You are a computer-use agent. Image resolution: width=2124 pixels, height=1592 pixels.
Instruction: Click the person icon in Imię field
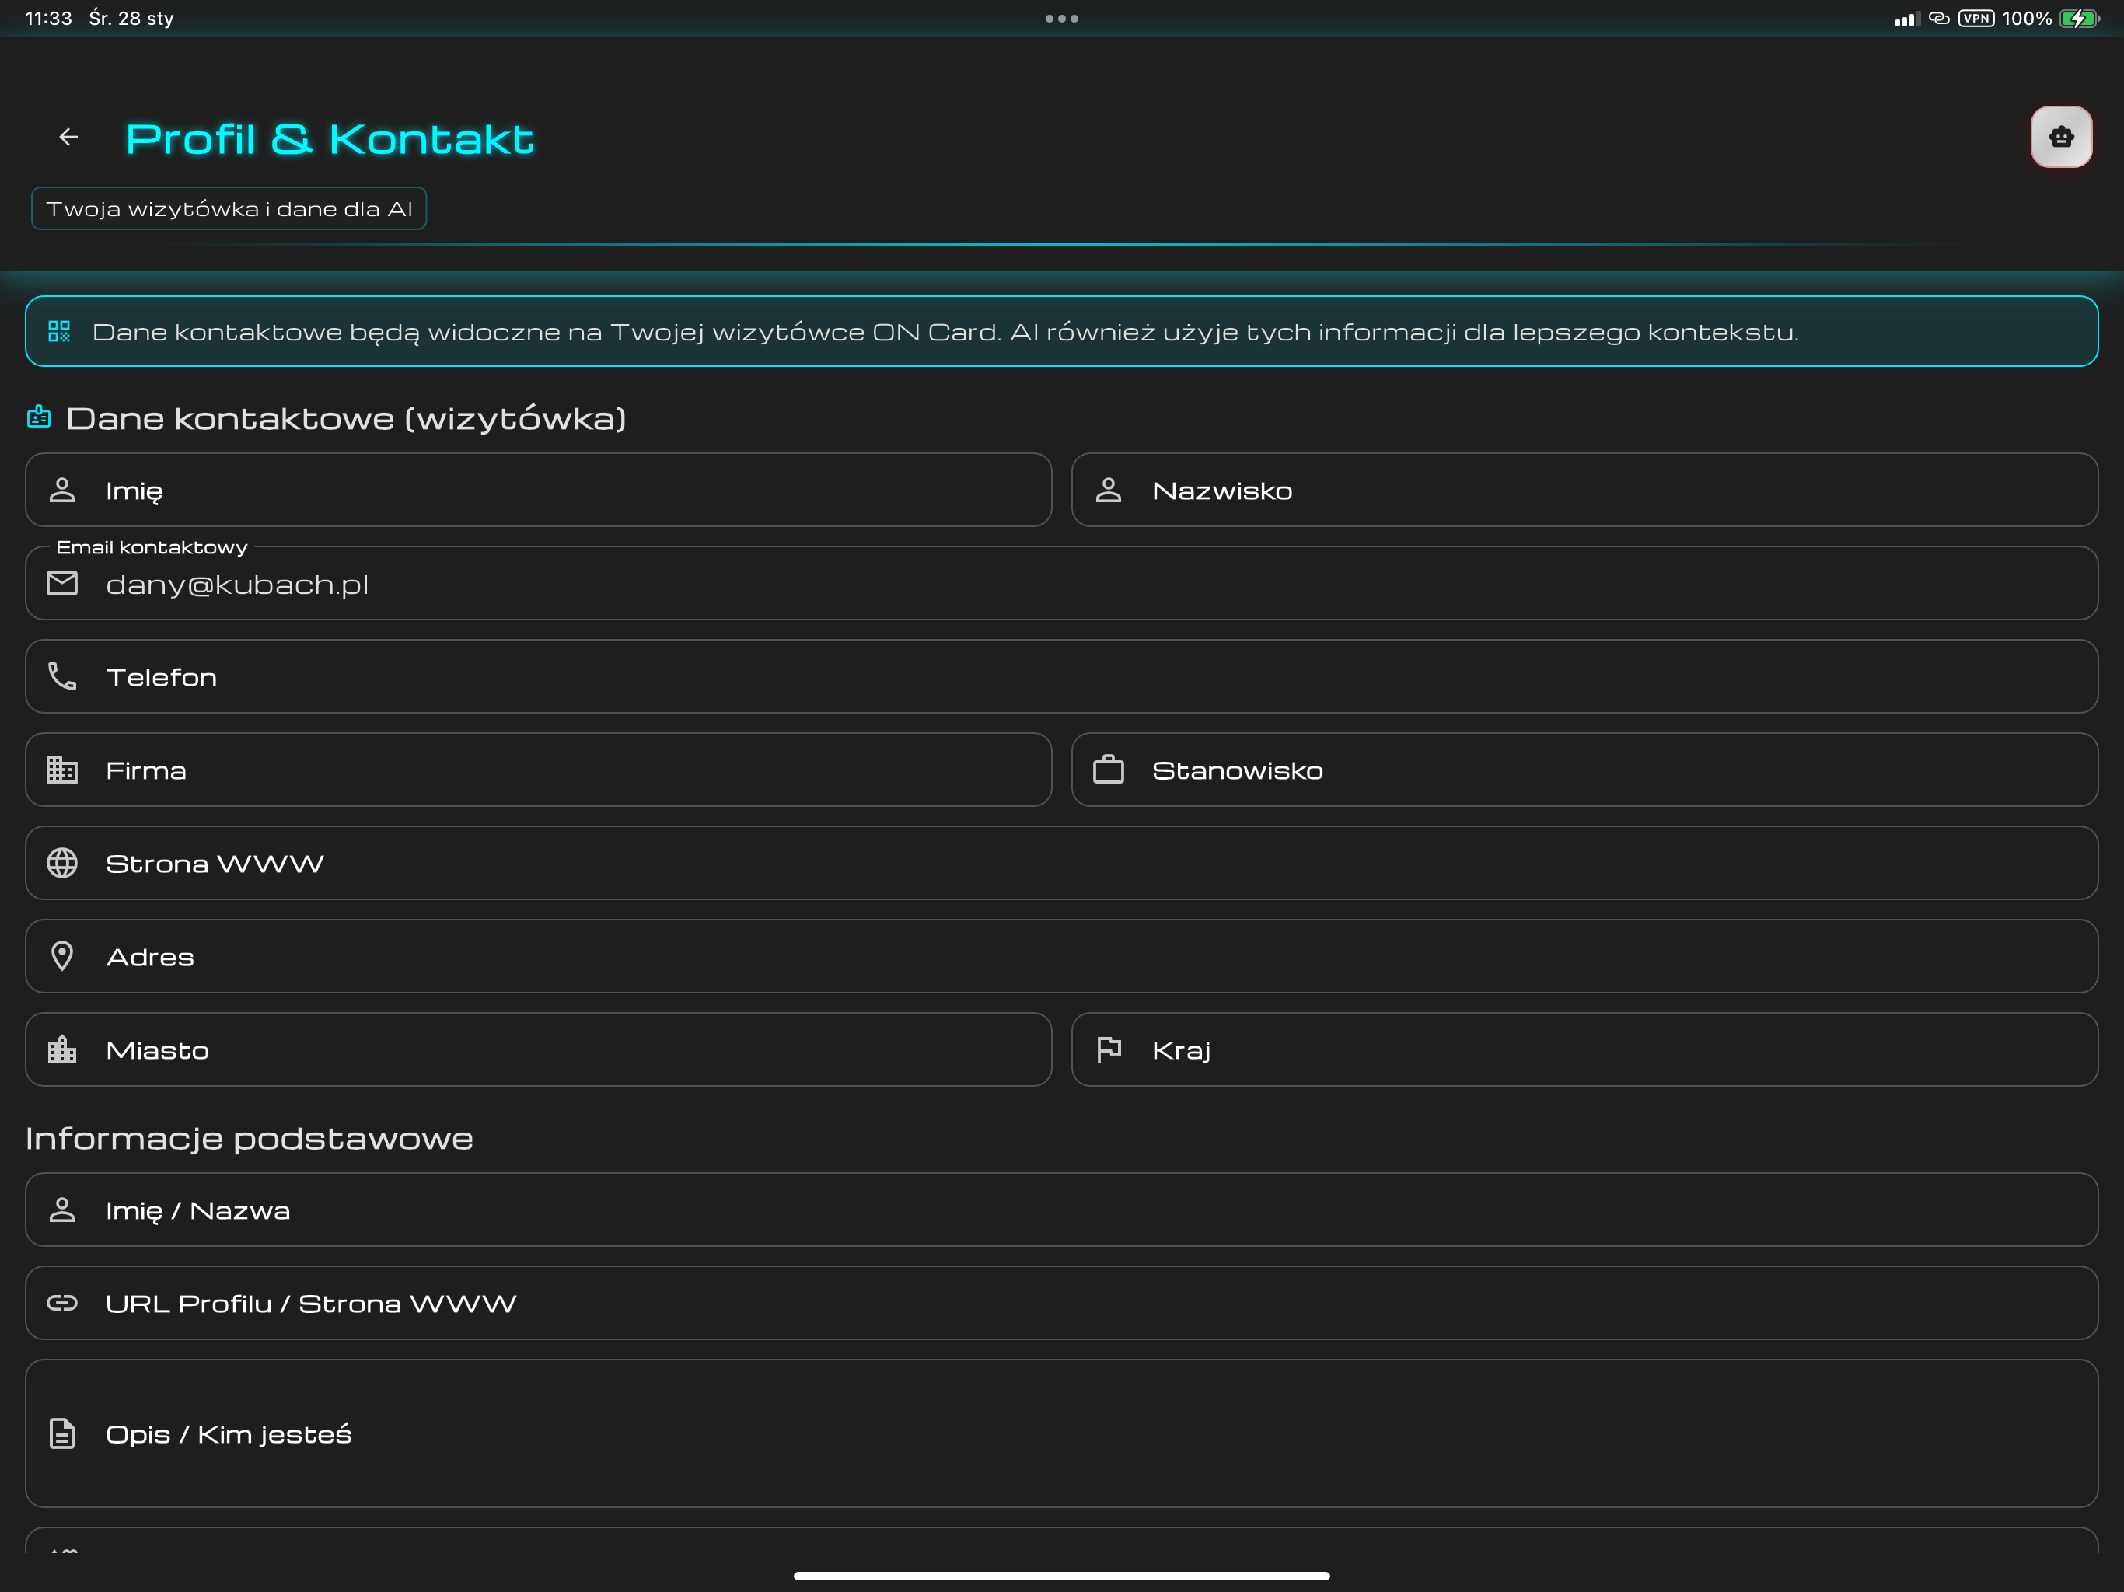click(x=62, y=490)
